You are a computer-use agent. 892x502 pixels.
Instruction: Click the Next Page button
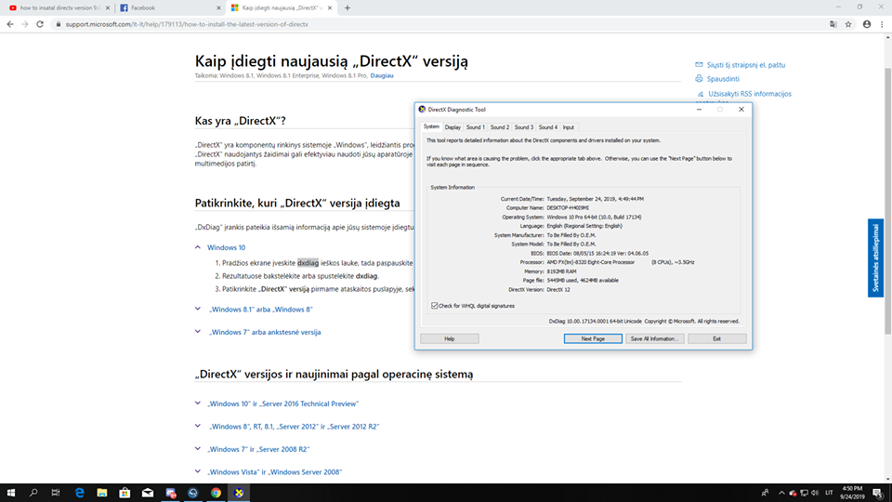593,338
